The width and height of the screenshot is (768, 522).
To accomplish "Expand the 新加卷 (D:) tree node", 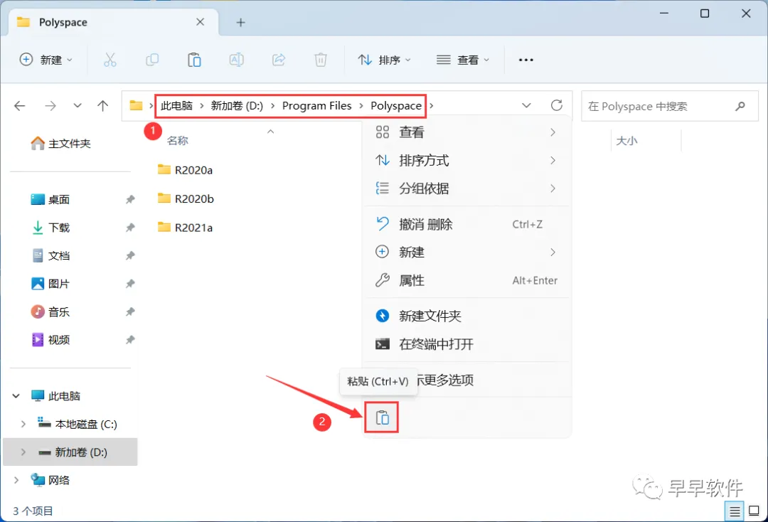I will point(23,452).
